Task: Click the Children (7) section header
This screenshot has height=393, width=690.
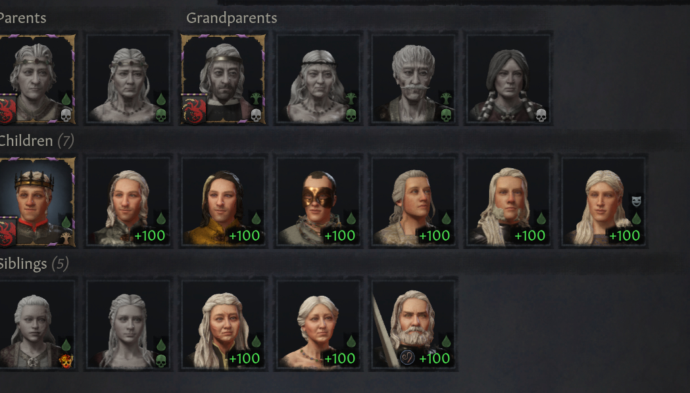Action: [x=36, y=141]
